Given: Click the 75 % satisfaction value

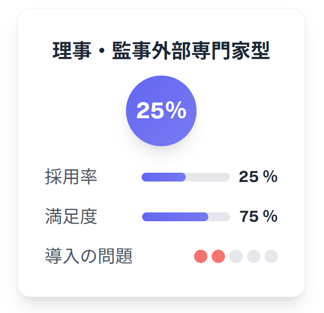Looking at the screenshot, I should (x=258, y=216).
